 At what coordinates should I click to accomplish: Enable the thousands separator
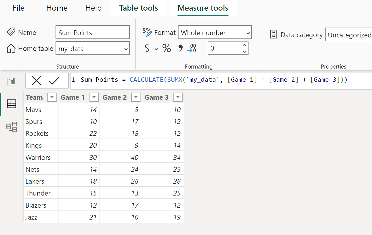(180, 48)
